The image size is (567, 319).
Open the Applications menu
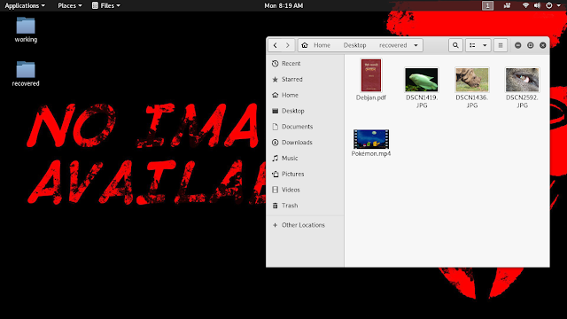click(25, 5)
